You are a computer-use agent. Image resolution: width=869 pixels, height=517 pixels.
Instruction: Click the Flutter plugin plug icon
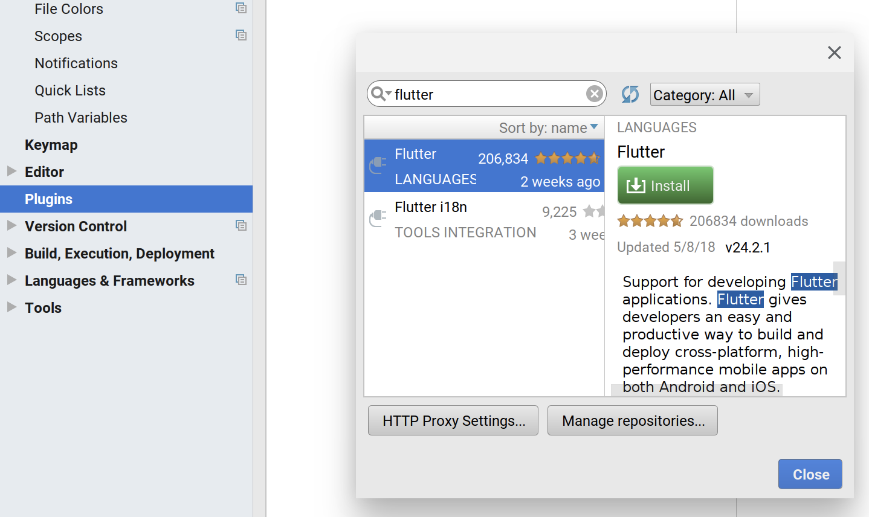[x=378, y=164]
